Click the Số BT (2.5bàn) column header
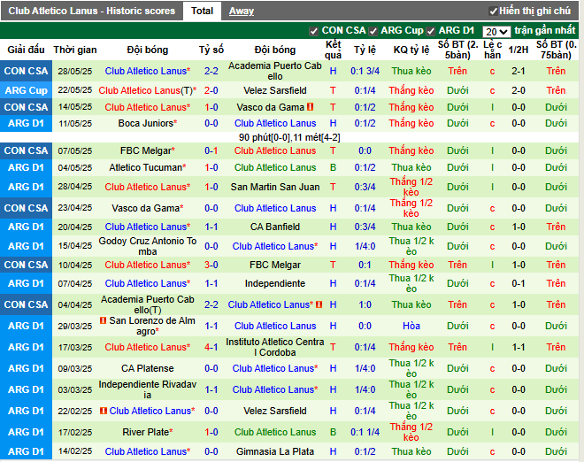 point(457,50)
